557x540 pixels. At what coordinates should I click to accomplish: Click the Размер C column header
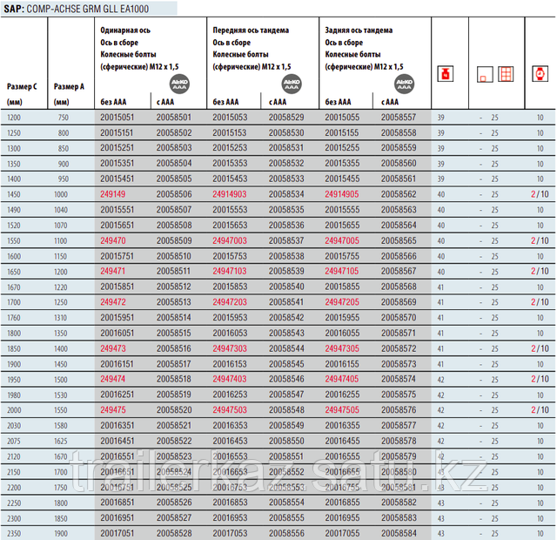pos(22,94)
